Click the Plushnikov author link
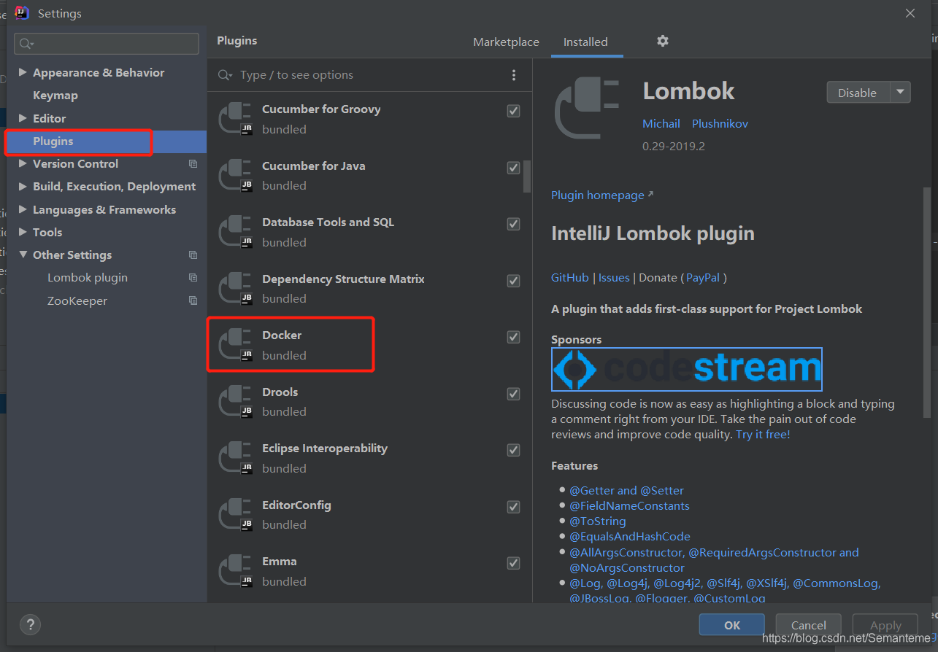The width and height of the screenshot is (938, 652). click(720, 124)
